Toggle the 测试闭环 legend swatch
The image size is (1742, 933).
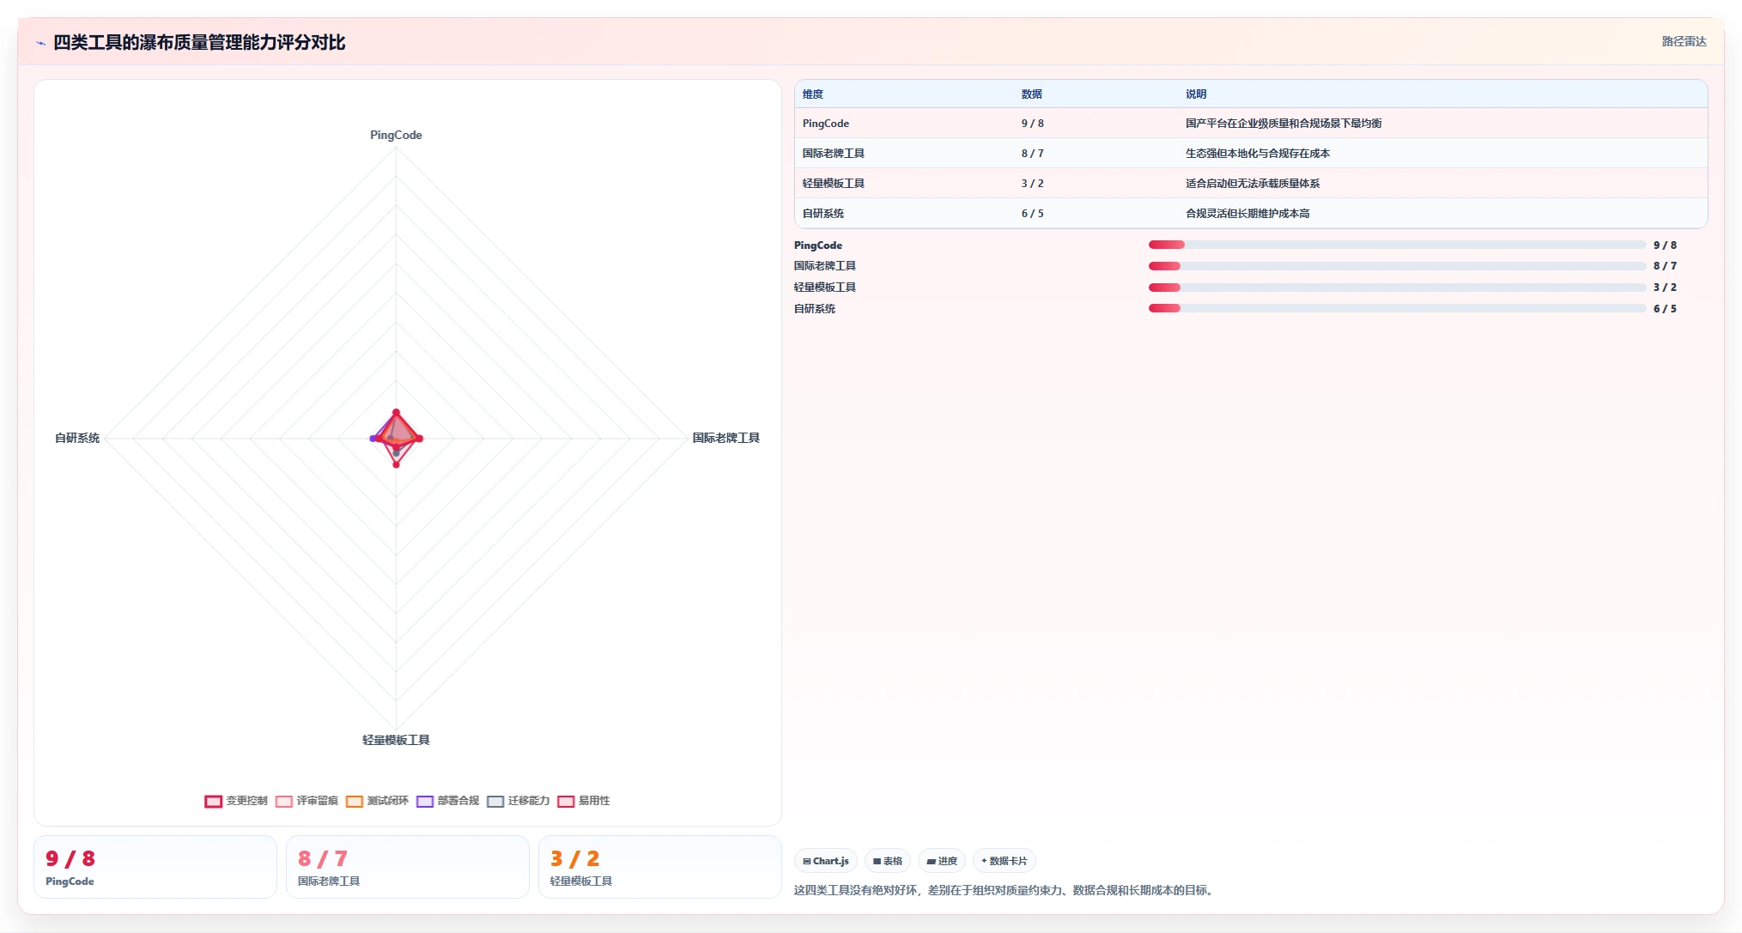(x=355, y=801)
